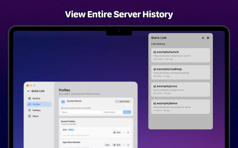
Task: Edit the App Store Review profile pencil
Action: [124, 145]
